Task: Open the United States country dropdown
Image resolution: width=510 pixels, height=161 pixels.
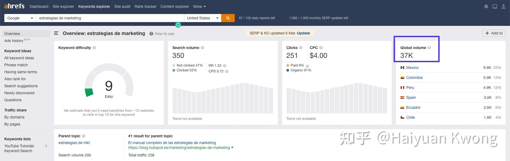Action: coord(202,18)
